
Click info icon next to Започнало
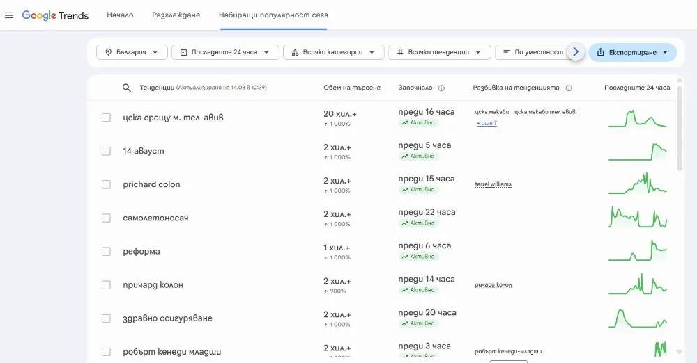[441, 88]
